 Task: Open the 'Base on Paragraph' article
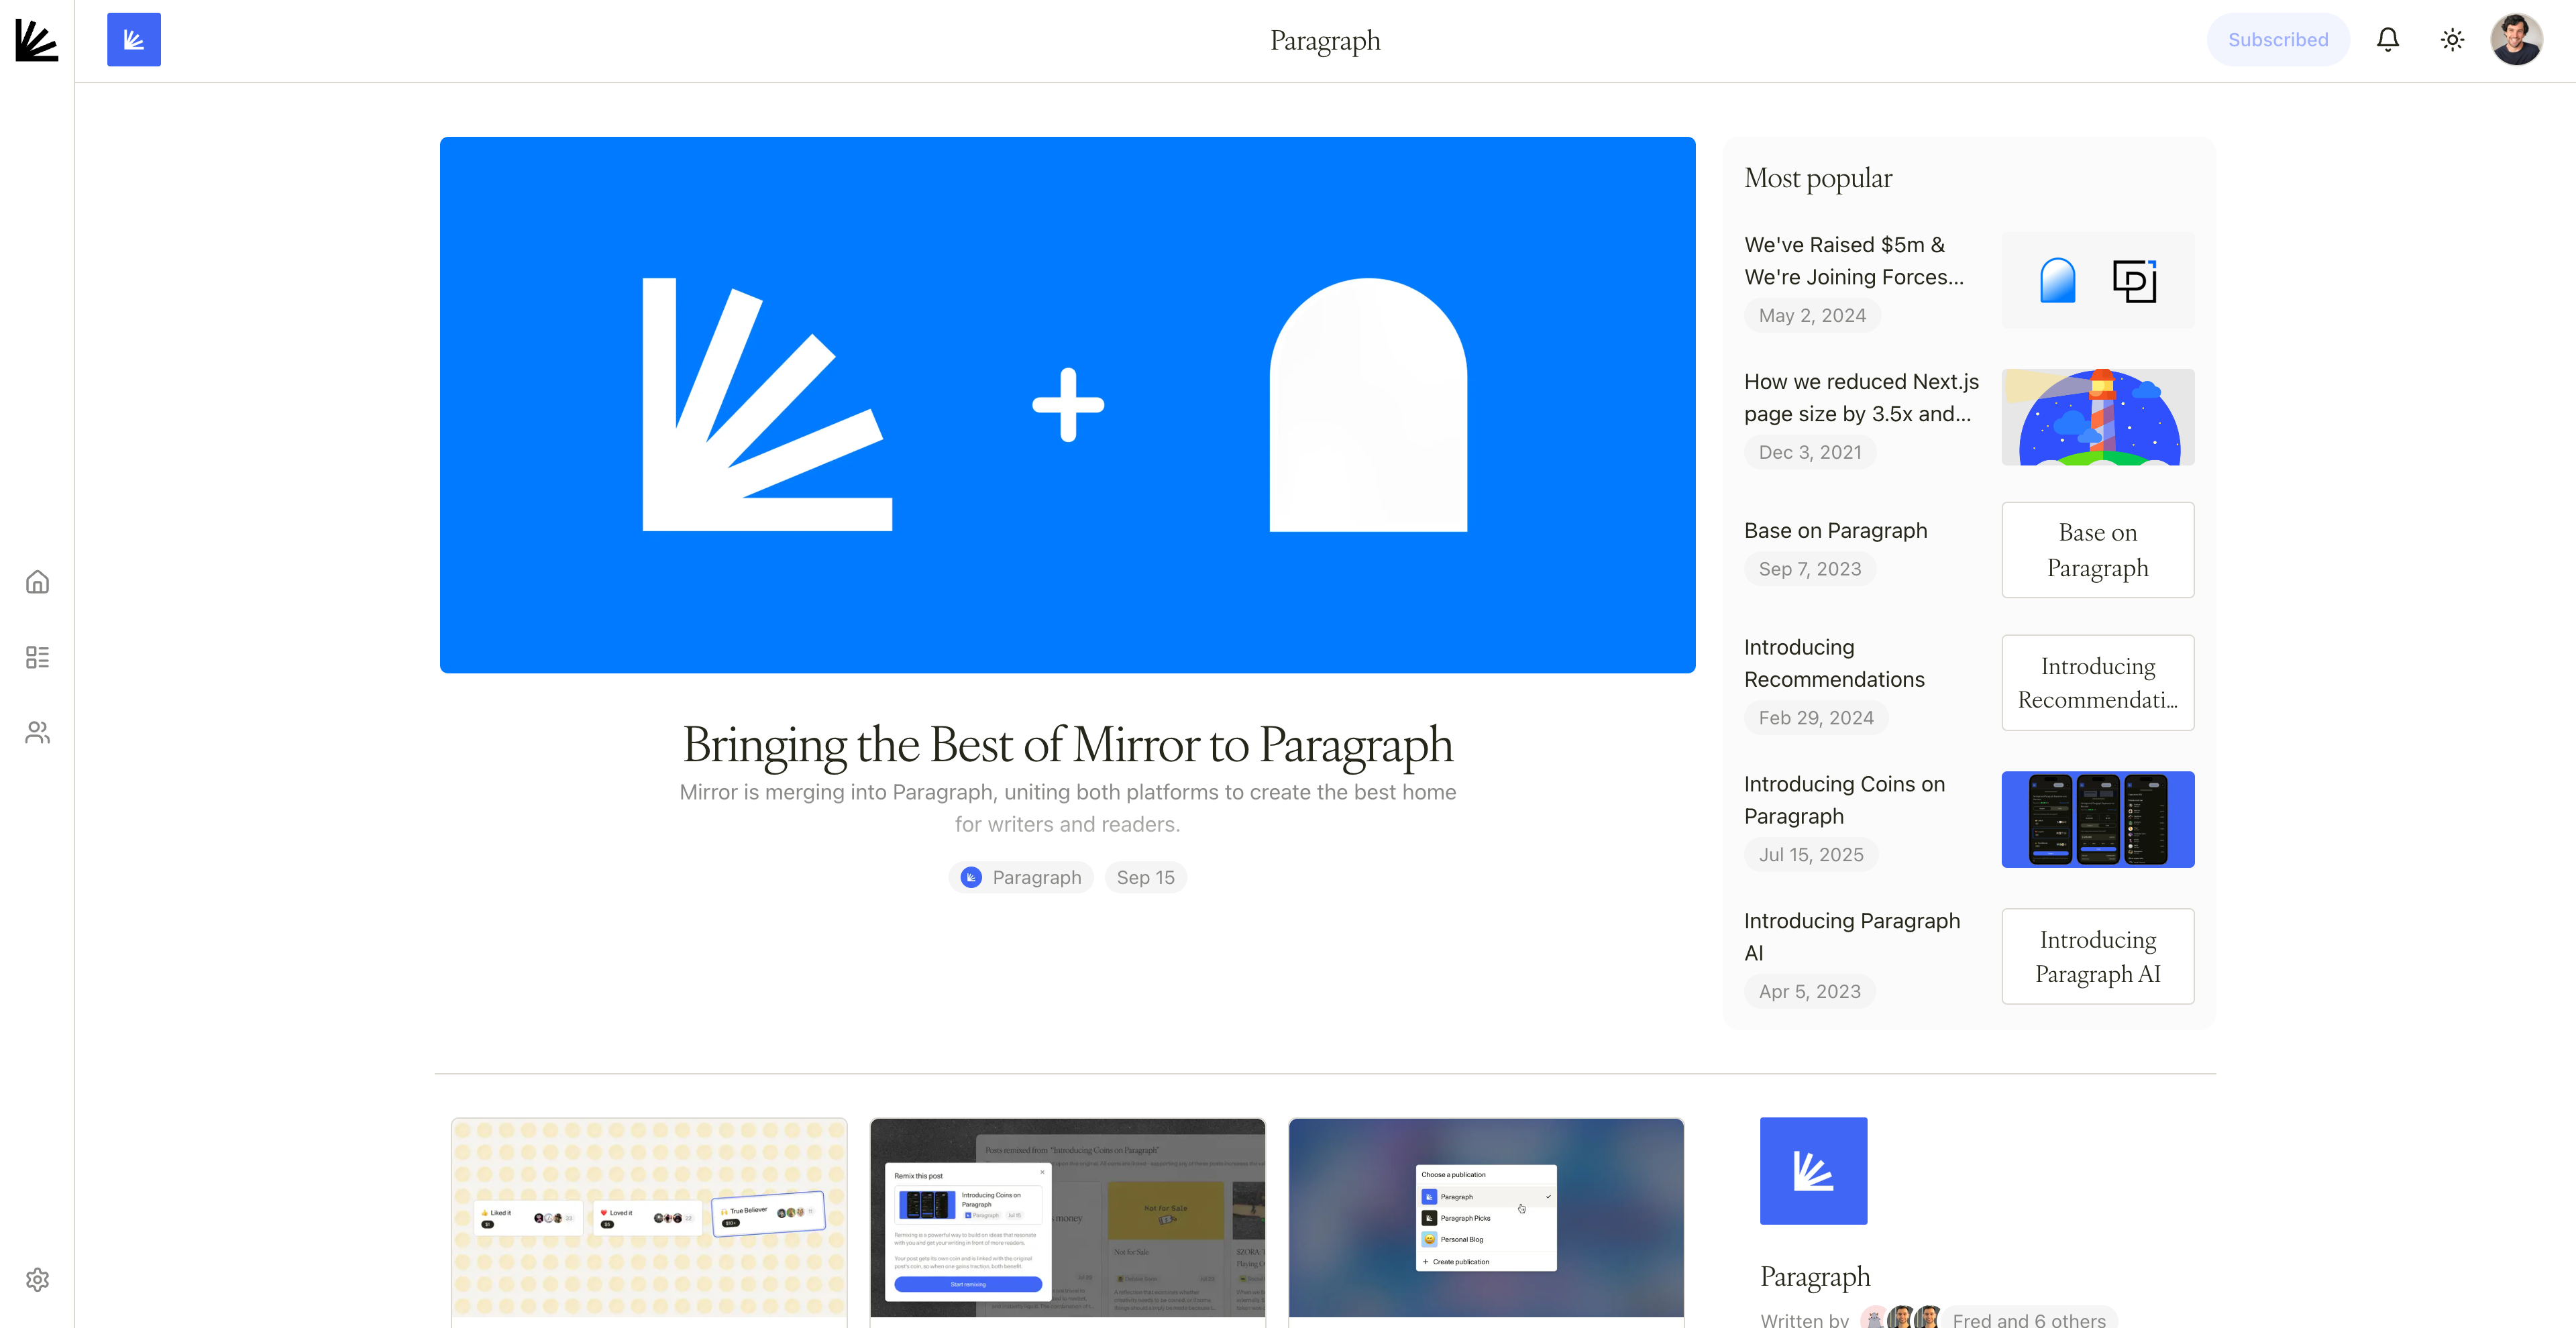point(1835,531)
